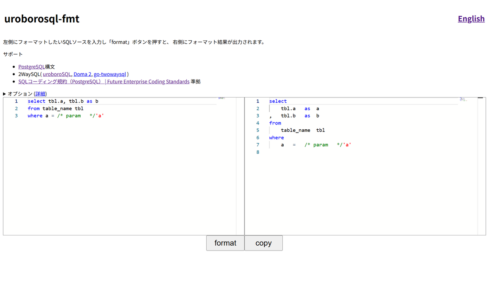Click the left editor minimap preview

coord(222,98)
